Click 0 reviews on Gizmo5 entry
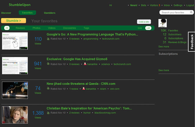The width and height of the screenshot is (195, 127). 74,64
